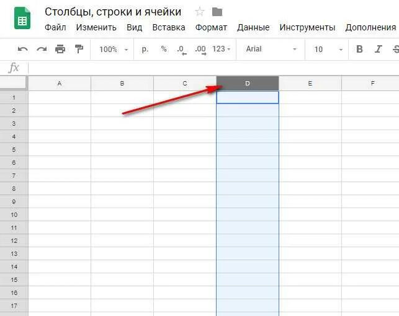Format as currency (р.)
The image size is (399, 316).
(x=145, y=49)
